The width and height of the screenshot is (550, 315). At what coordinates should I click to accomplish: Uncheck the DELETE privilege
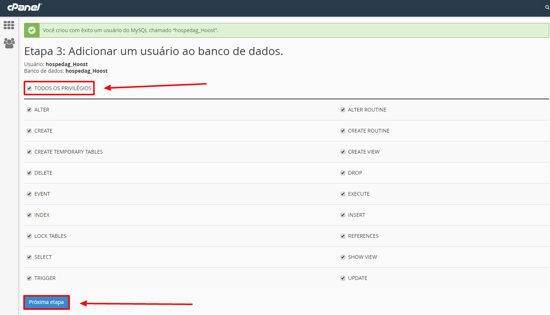point(29,173)
